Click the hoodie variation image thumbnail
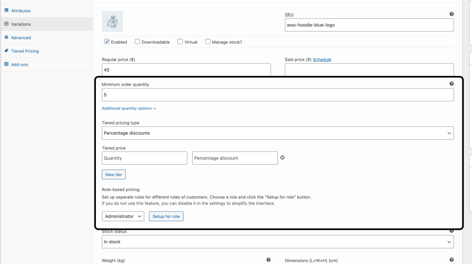This screenshot has width=472, height=264. (x=112, y=22)
